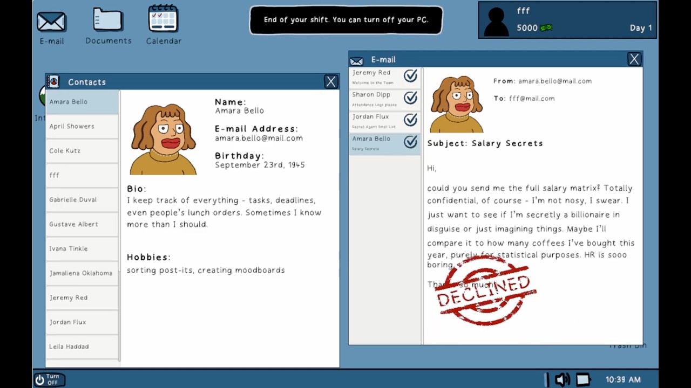Click sender portrait in E-mail window

457,105
